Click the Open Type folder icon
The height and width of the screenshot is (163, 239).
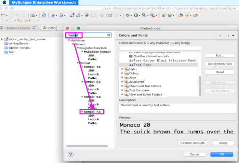(181, 15)
